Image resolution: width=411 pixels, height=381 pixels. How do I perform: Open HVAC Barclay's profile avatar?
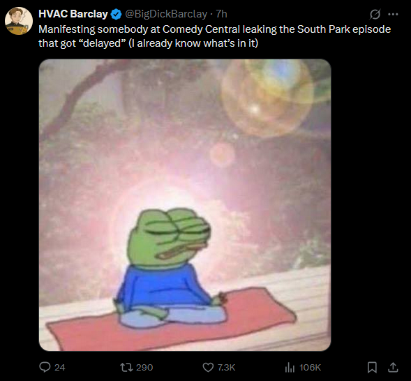pos(19,21)
